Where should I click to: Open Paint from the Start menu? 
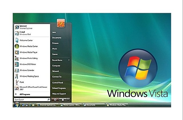(x=32, y=82)
